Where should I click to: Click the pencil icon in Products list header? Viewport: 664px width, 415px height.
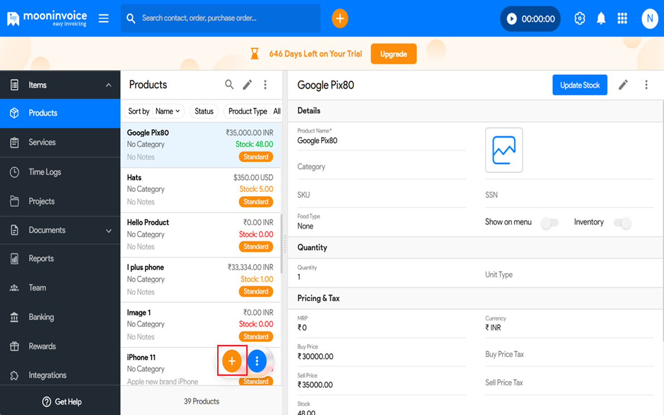pyautogui.click(x=248, y=84)
